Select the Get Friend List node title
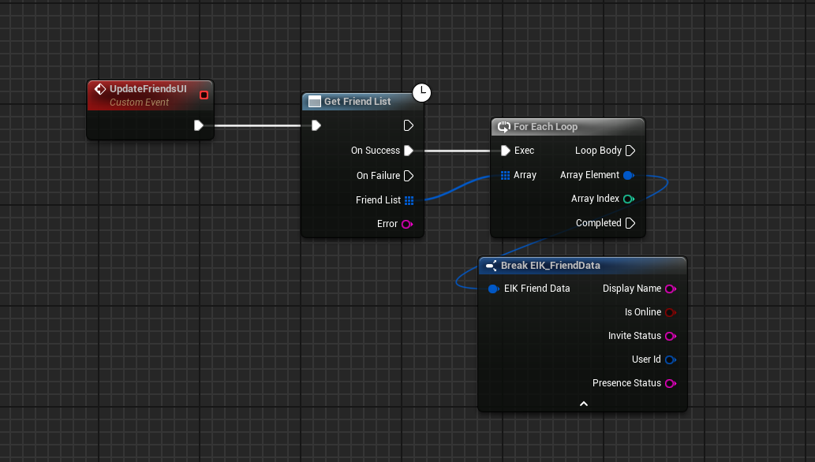This screenshot has width=815, height=462. coord(357,102)
